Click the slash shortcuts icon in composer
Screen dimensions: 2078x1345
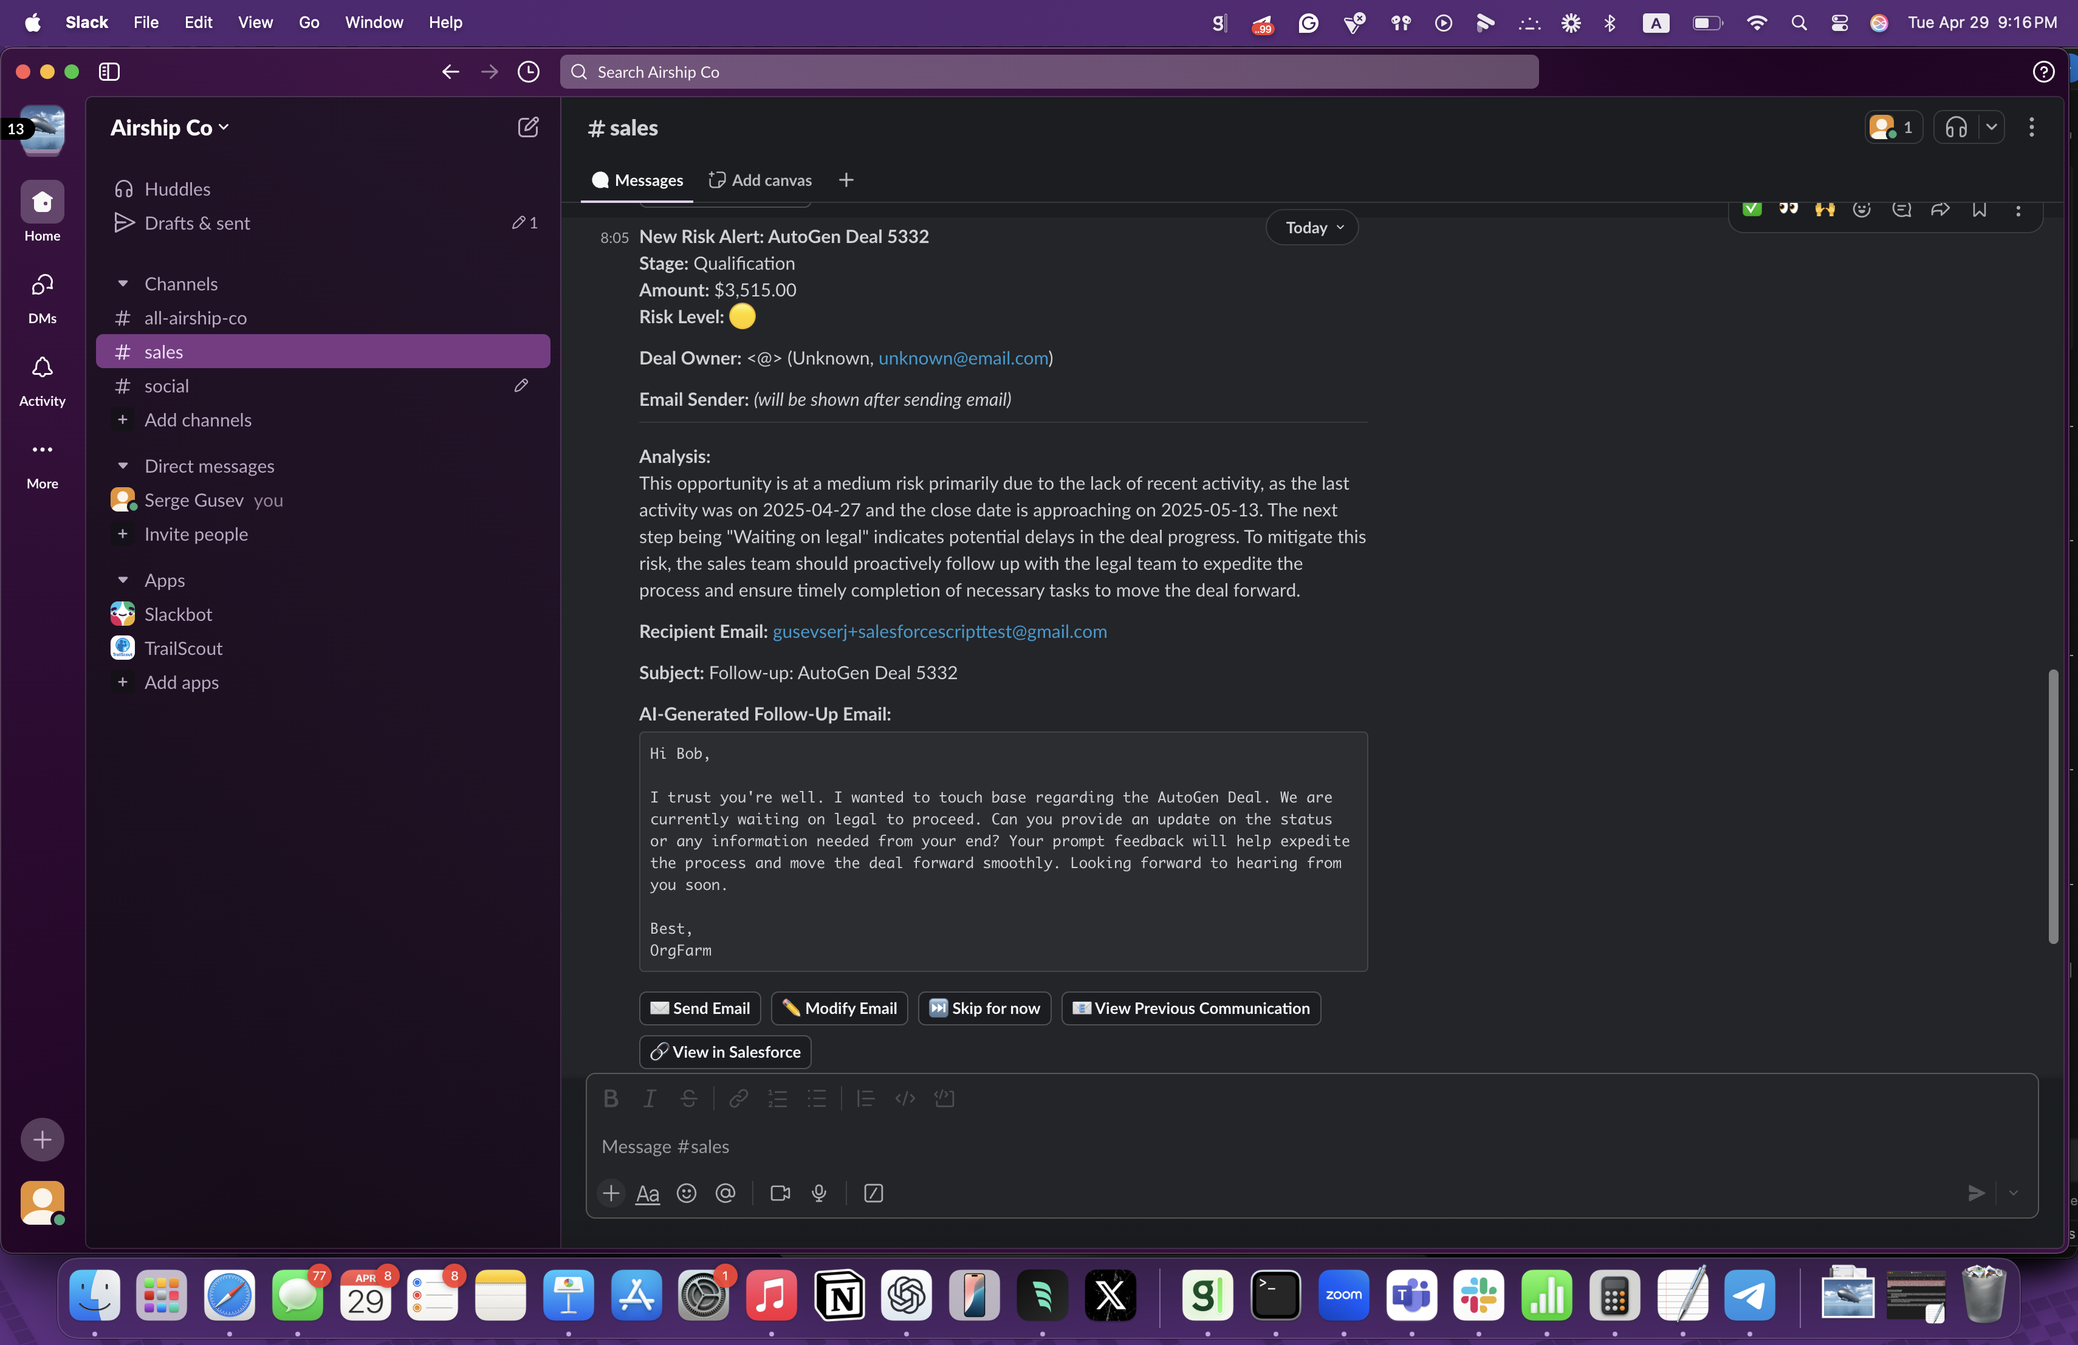(873, 1193)
